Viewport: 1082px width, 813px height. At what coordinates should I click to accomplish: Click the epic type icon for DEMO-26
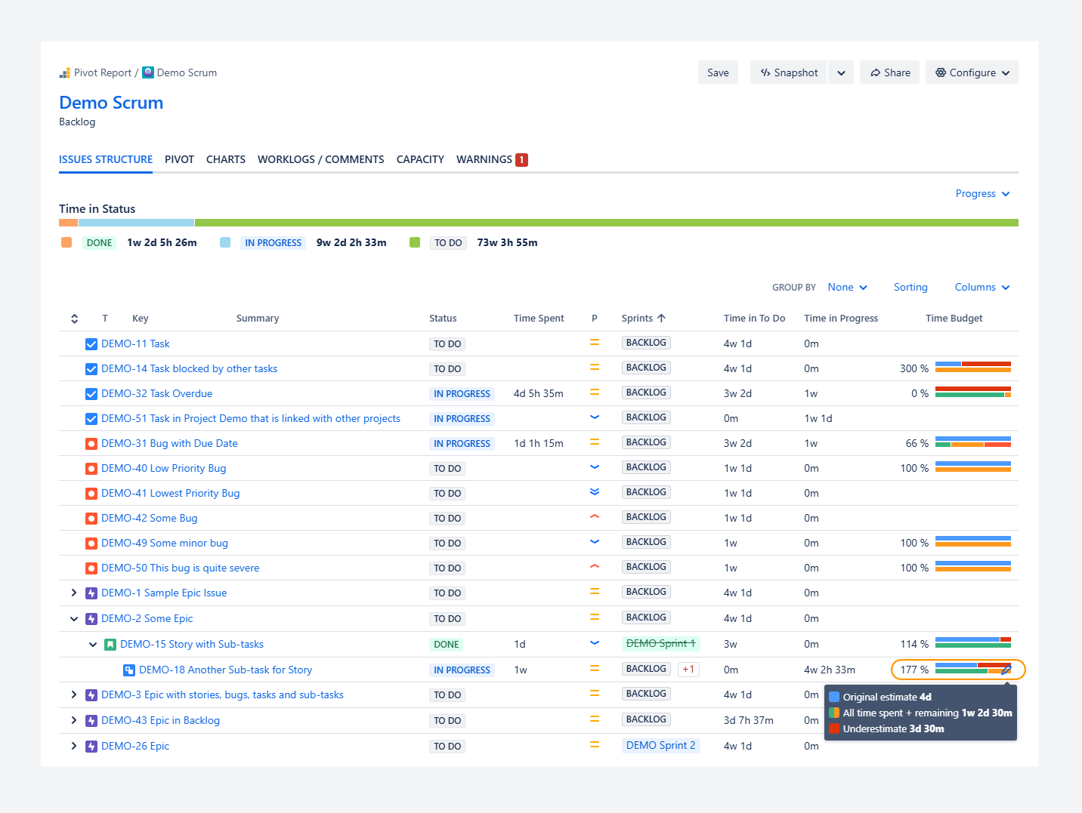(x=91, y=747)
